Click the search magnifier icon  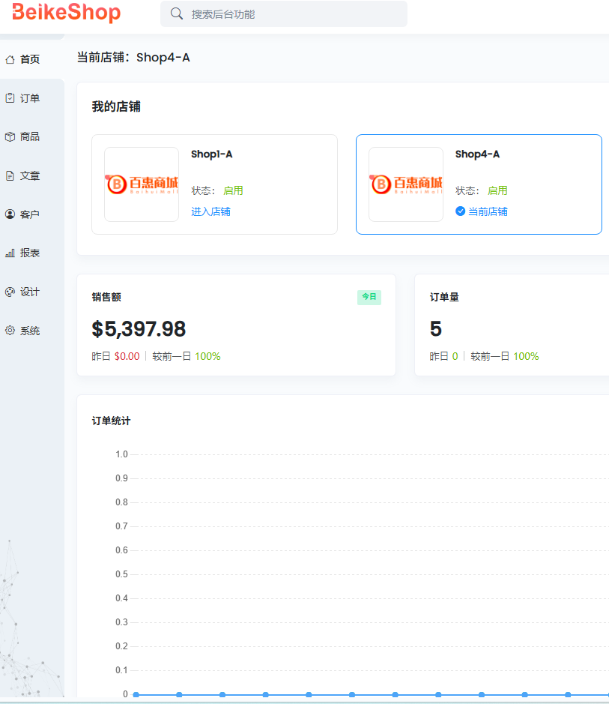pyautogui.click(x=177, y=13)
